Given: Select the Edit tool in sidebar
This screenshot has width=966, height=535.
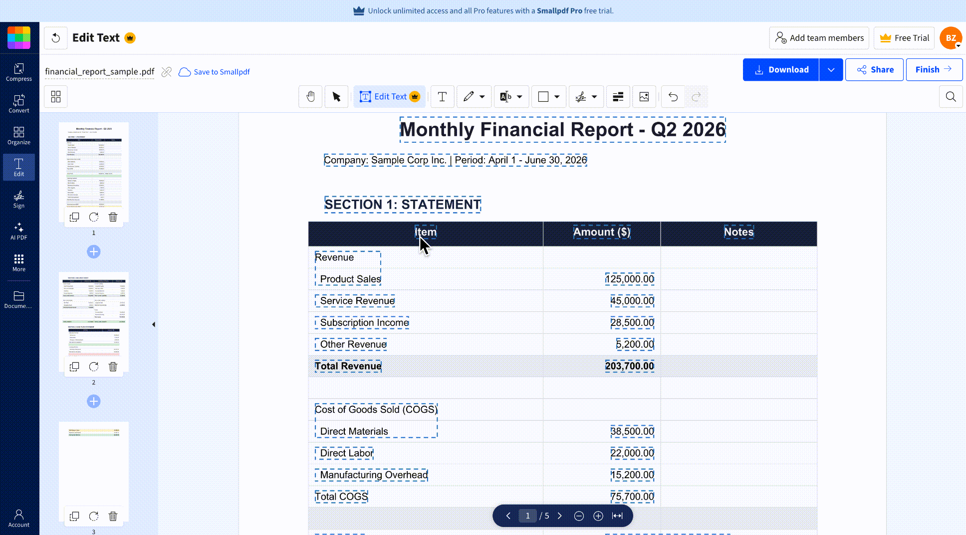Looking at the screenshot, I should coord(19,167).
